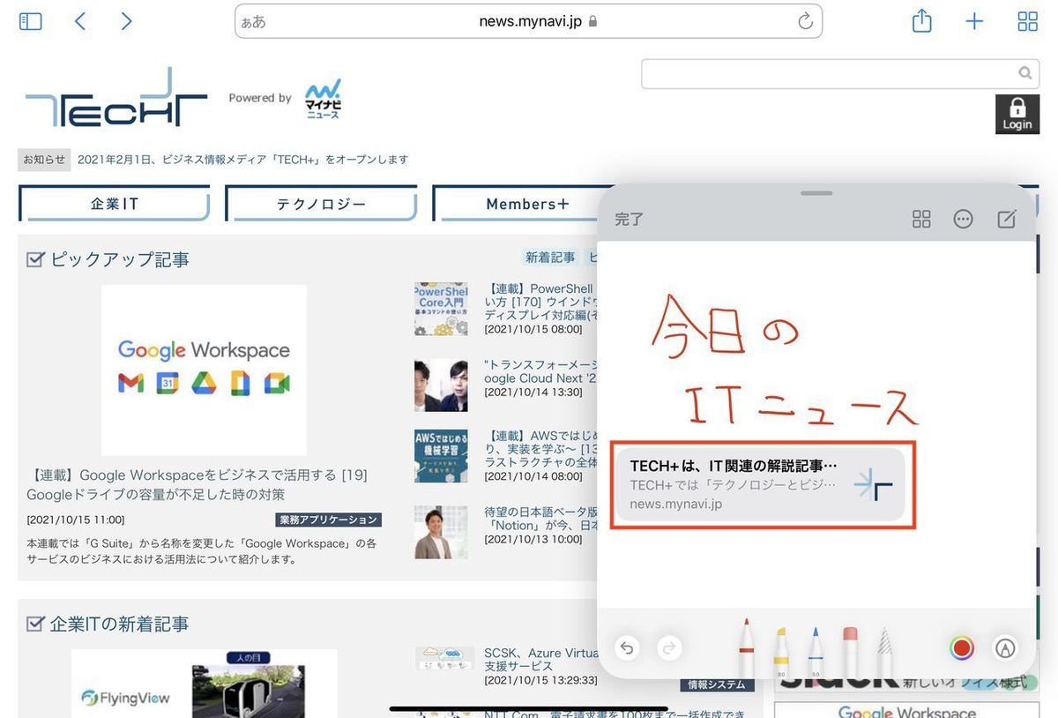Show all Quick Notes grid
The image size is (1058, 718).
pyautogui.click(x=921, y=219)
